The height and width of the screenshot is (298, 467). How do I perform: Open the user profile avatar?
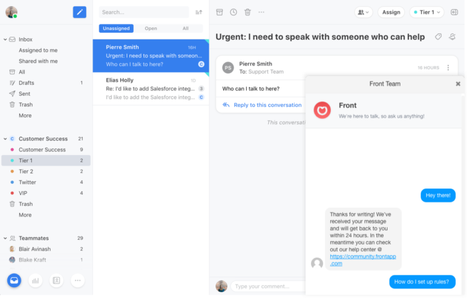coord(11,12)
